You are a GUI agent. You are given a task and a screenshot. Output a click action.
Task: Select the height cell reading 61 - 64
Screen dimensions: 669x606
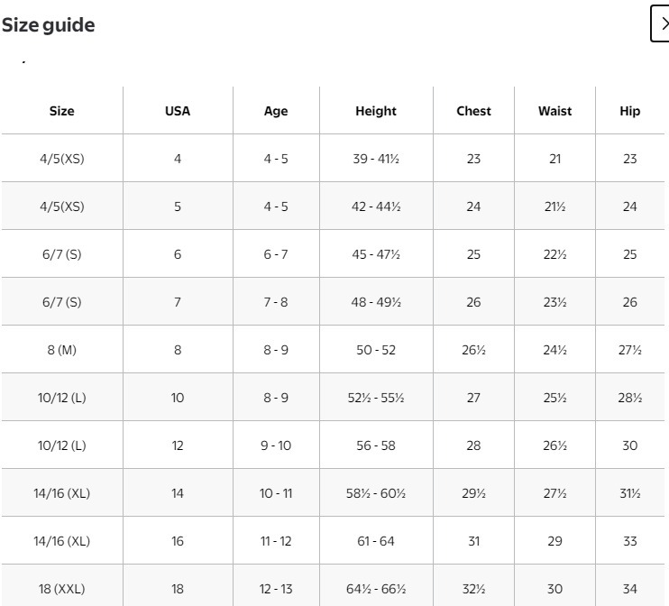pyautogui.click(x=376, y=541)
